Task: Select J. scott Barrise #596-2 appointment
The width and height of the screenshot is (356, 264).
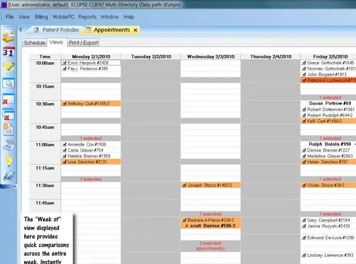Action: (210, 226)
